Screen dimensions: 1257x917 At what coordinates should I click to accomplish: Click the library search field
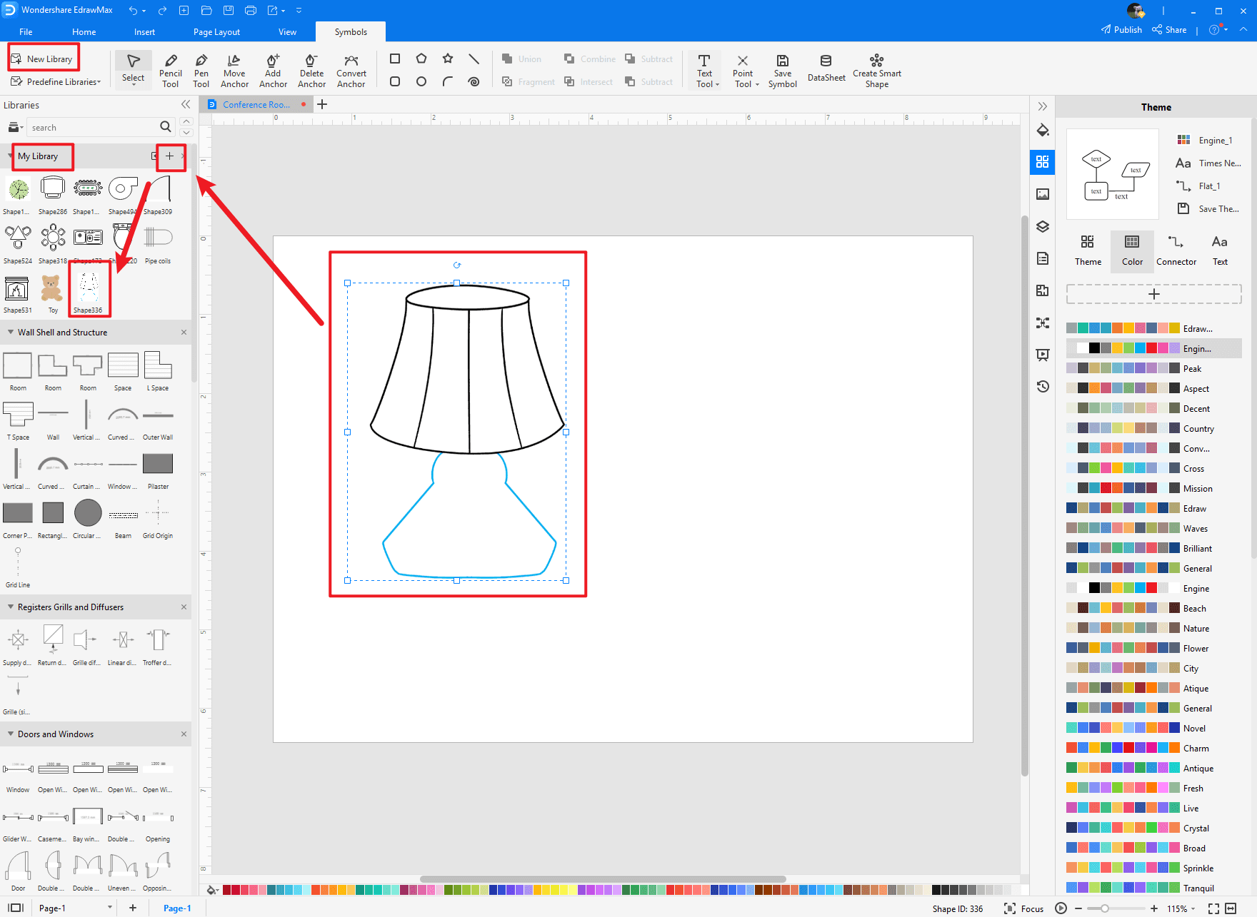93,128
